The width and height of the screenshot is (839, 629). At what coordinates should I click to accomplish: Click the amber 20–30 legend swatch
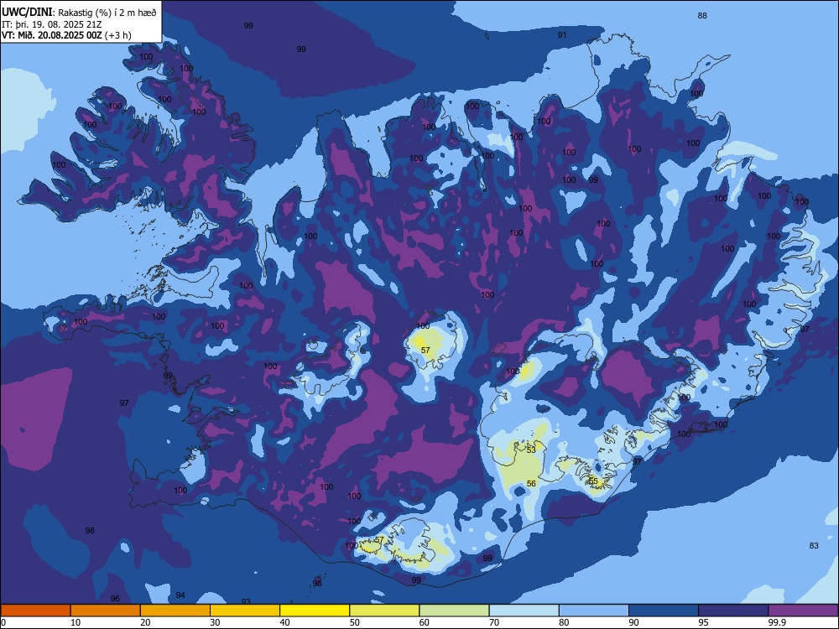click(x=175, y=611)
